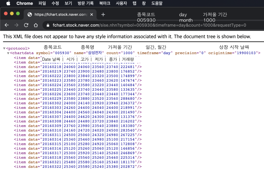264x169 pixels.
Task: Click the 20160314 item data row
Action: coord(78,139)
